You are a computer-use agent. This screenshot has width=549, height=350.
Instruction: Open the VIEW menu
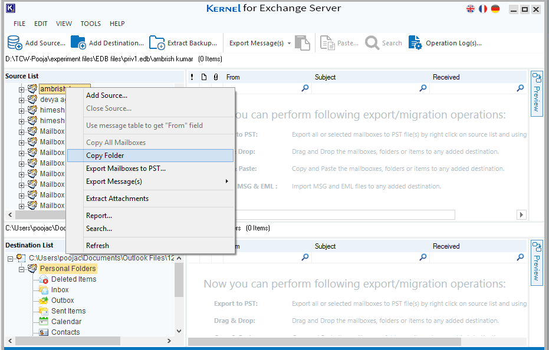click(64, 24)
